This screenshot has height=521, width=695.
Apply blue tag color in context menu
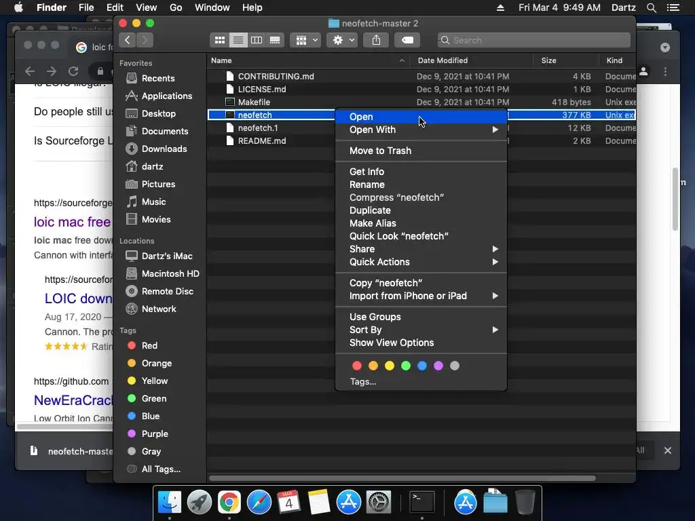[422, 366]
